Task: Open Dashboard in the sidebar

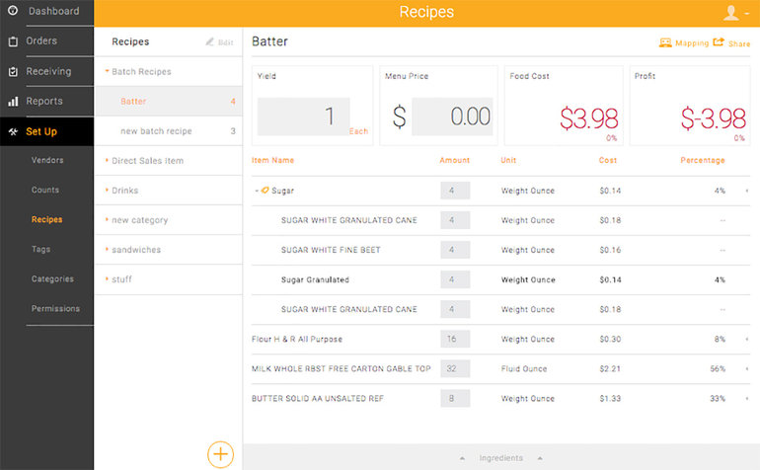Action: tap(54, 11)
